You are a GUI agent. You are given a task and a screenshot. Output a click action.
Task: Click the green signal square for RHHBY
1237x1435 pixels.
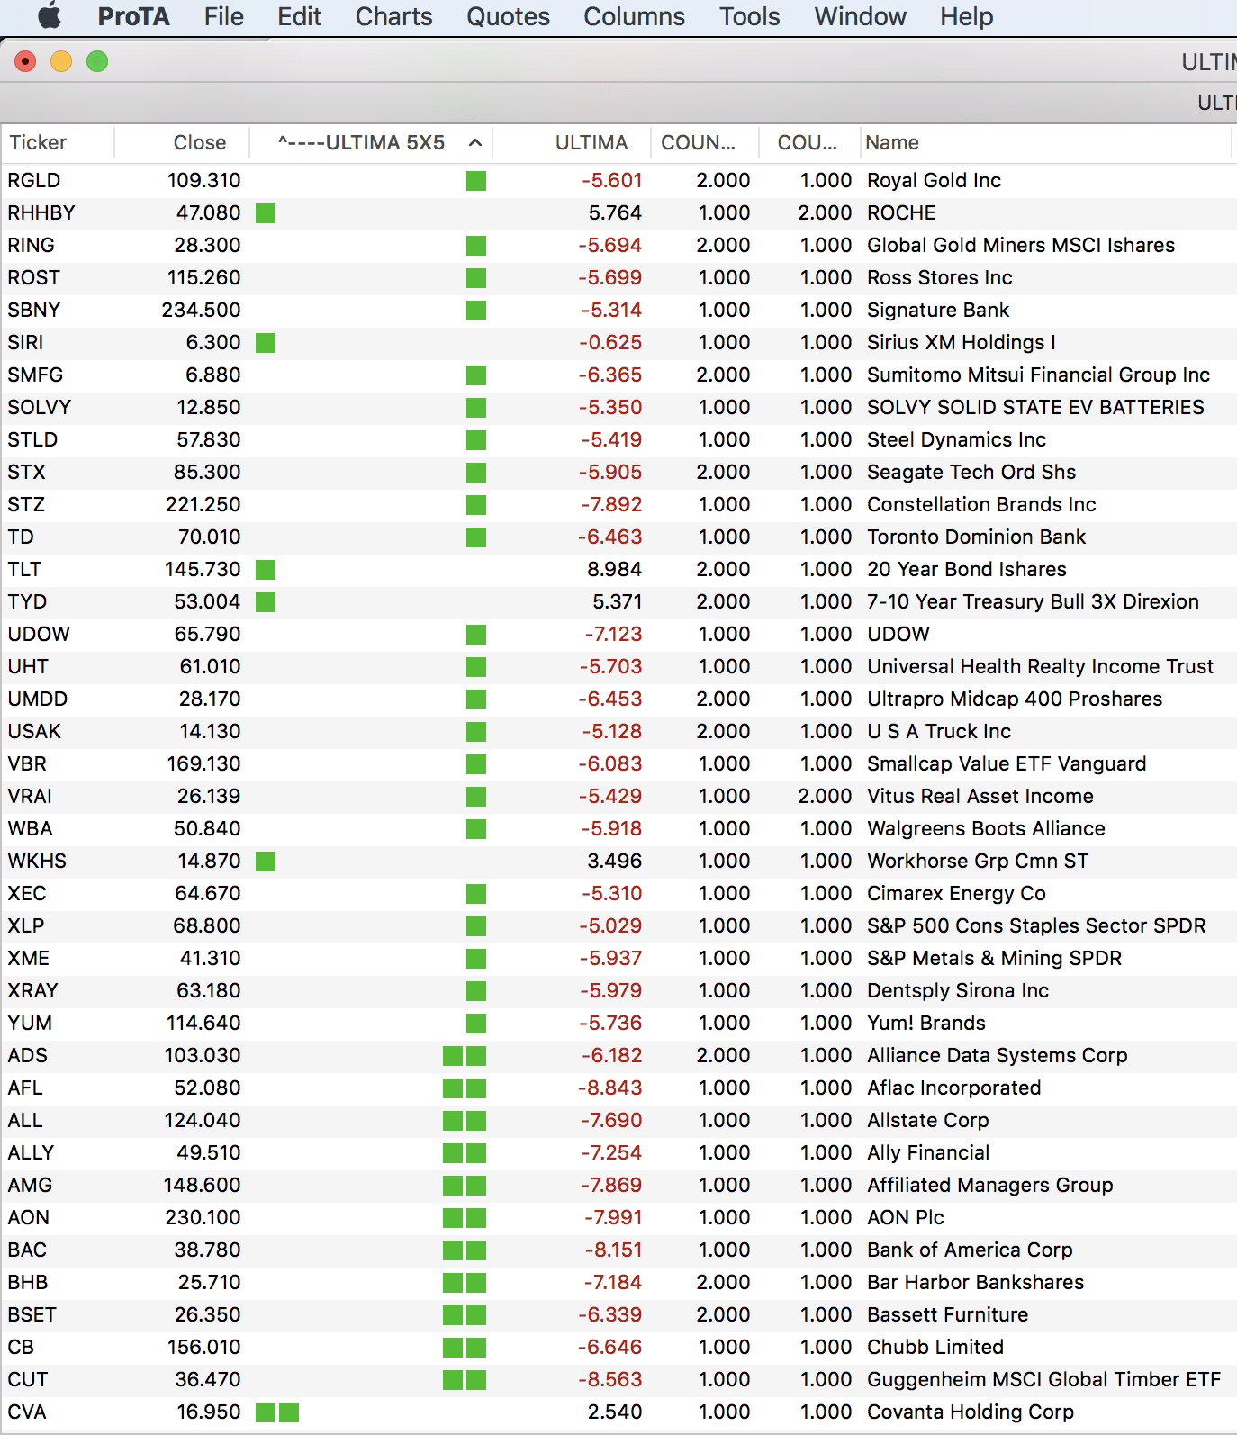[266, 213]
